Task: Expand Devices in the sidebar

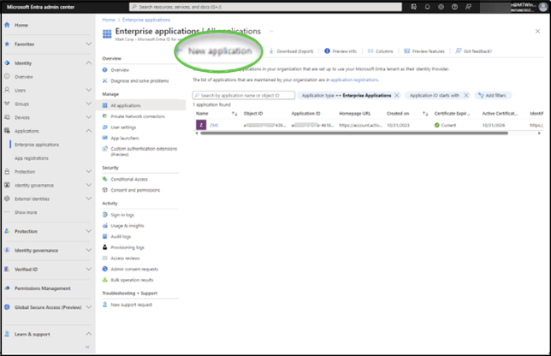Action: (x=89, y=117)
